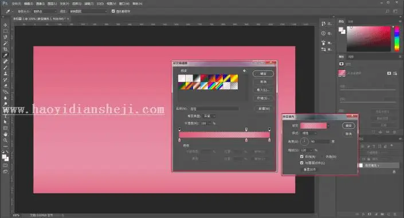Toggle Show Sampling Ring checkbox
The height and width of the screenshot is (218, 404).
[113, 11]
